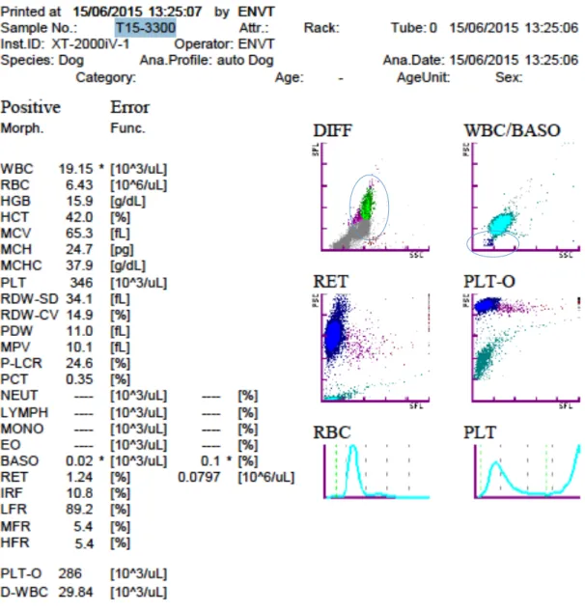Click the highlighted sample number T15-3300
The width and height of the screenshot is (585, 611).
146,28
